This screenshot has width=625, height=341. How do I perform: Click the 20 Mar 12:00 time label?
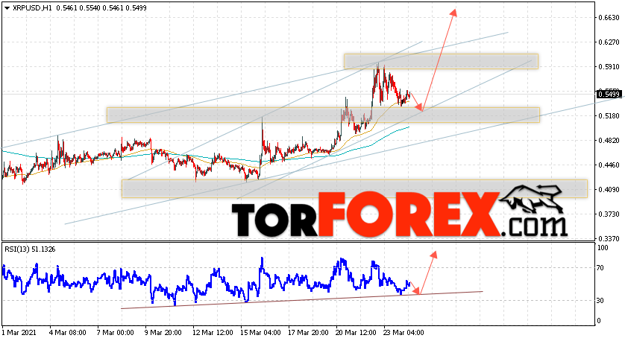pos(357,332)
